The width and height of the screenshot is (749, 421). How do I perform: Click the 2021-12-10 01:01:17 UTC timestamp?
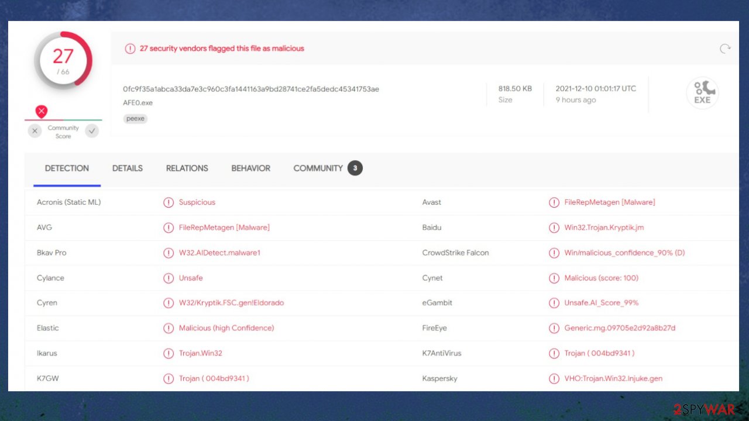tap(596, 89)
